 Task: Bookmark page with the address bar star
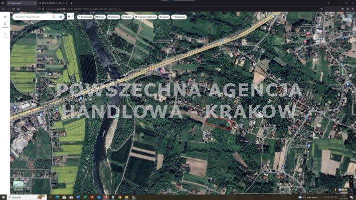coord(322,9)
